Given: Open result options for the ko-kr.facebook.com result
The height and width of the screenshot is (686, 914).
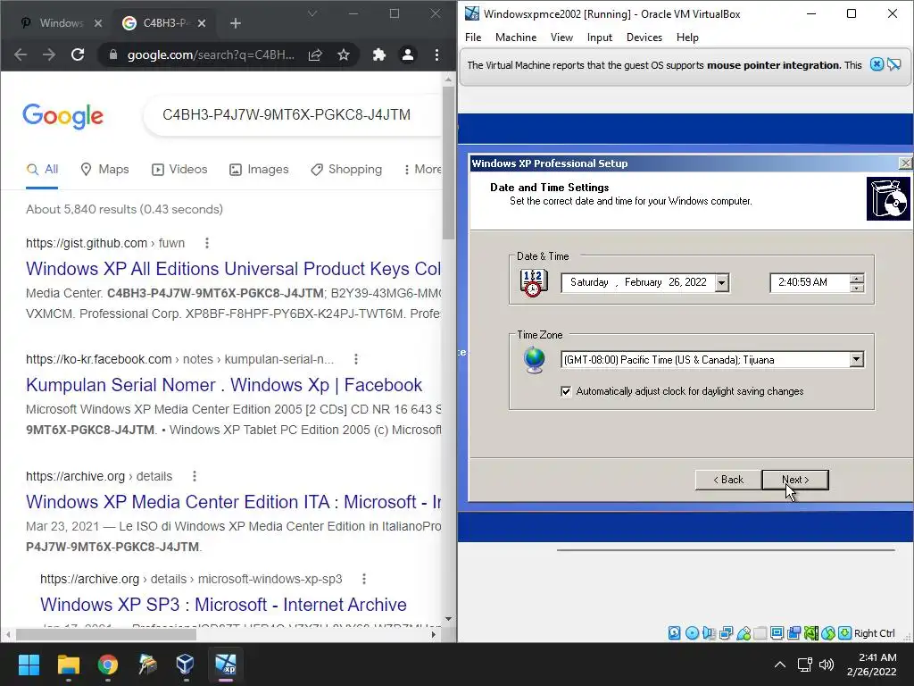Looking at the screenshot, I should coord(356,359).
